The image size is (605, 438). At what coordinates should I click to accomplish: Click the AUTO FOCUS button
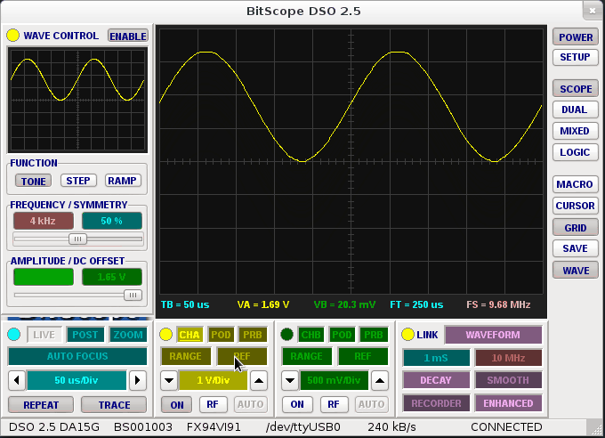click(77, 356)
